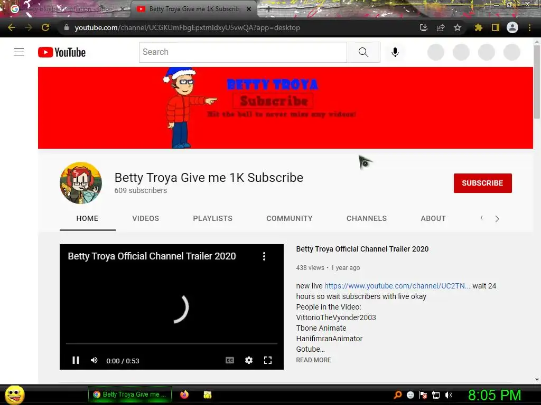Toggle closed captions on trailer
The width and height of the screenshot is (541, 405).
230,360
